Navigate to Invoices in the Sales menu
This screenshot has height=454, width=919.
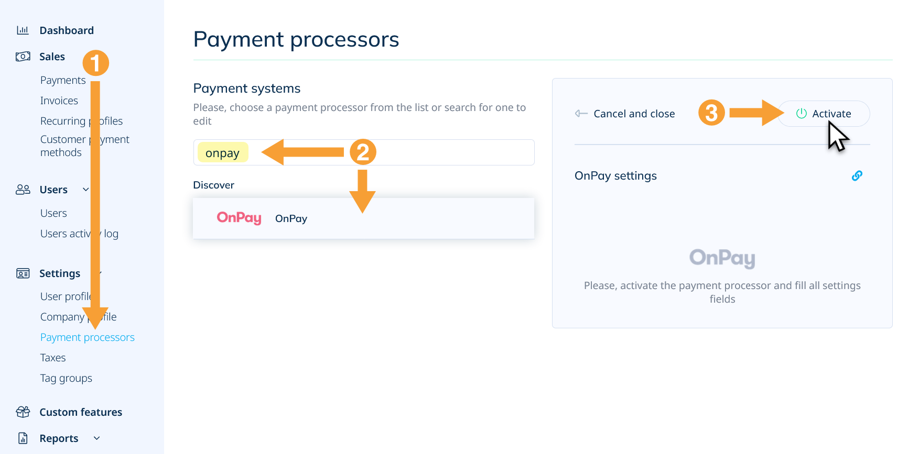click(x=59, y=100)
